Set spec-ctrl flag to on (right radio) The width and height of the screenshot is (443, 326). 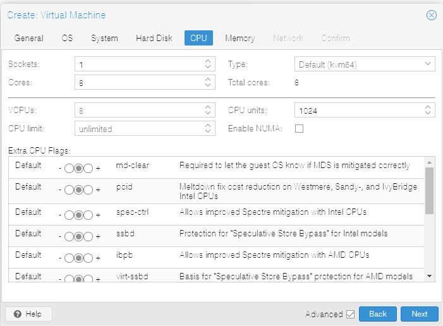[88, 214]
